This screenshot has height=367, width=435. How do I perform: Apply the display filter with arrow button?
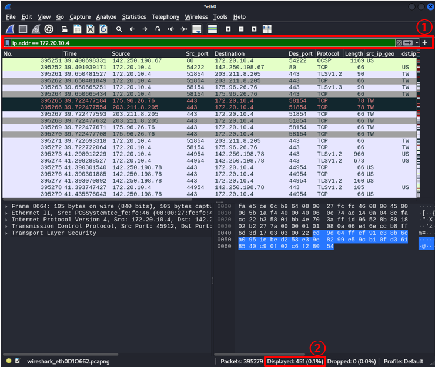pos(408,43)
